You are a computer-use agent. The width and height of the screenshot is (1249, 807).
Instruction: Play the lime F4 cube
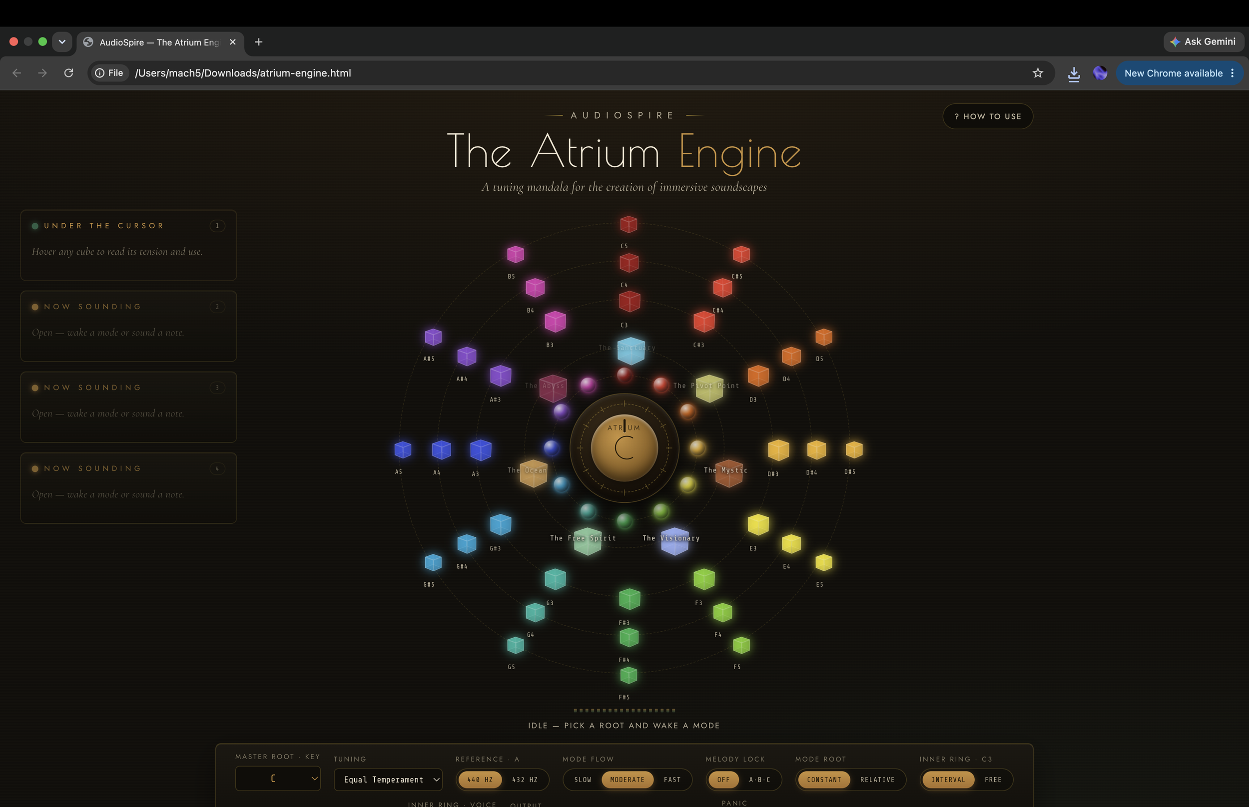click(x=722, y=612)
